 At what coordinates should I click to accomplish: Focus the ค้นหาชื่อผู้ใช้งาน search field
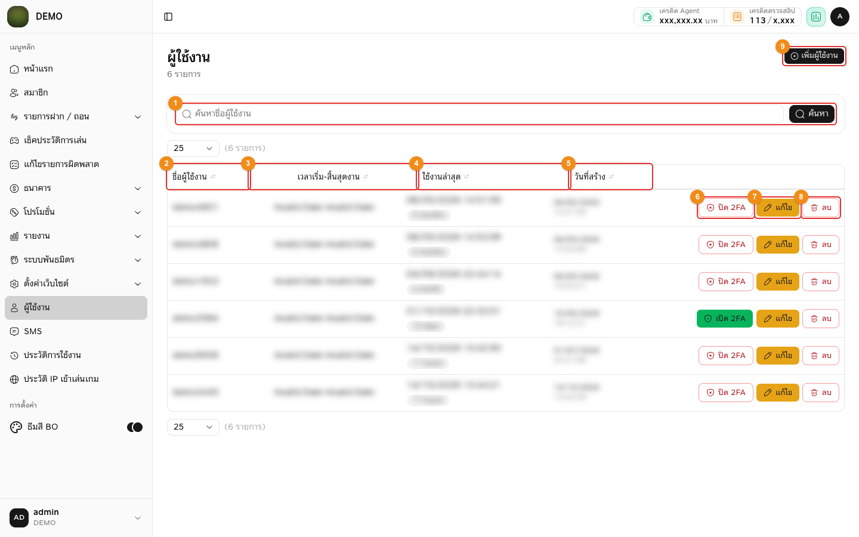(480, 114)
